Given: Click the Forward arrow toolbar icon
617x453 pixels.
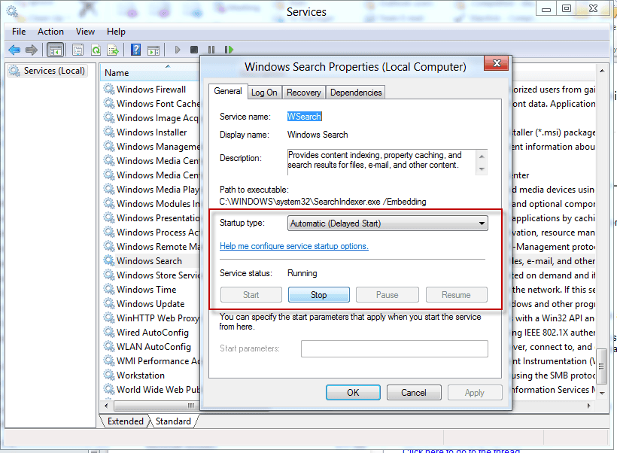Looking at the screenshot, I should coord(32,50).
